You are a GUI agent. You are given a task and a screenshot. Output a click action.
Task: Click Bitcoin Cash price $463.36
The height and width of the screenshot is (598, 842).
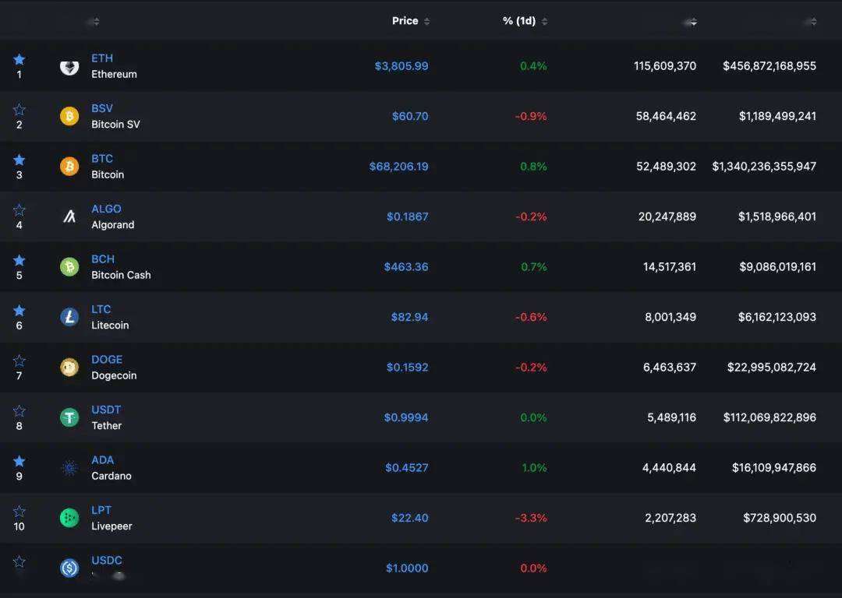tap(406, 266)
